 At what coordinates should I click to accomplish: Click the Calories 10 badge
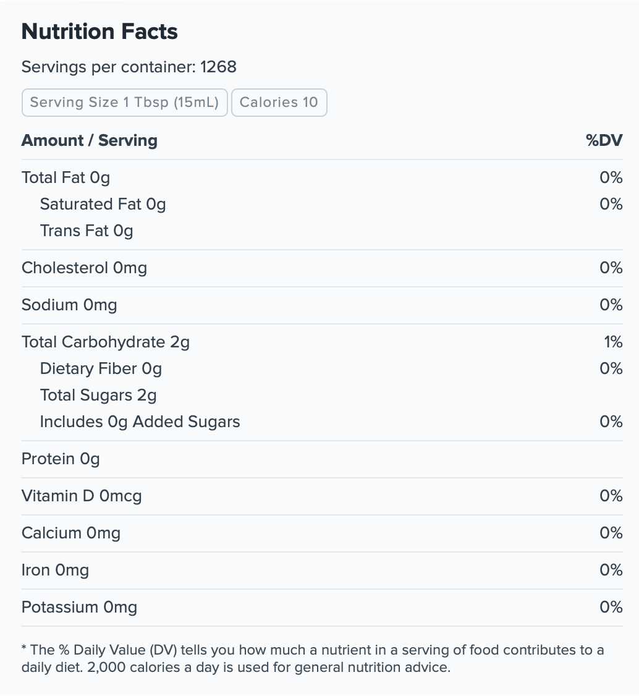tap(279, 103)
